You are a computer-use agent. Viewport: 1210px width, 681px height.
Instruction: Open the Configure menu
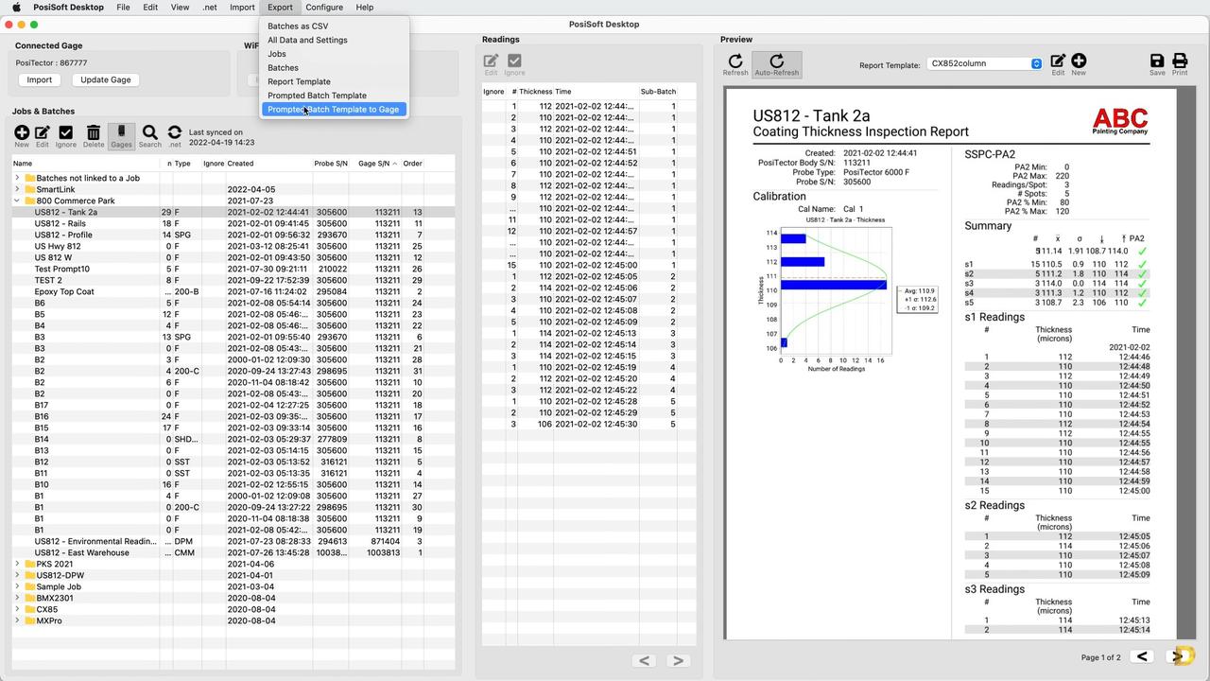pyautogui.click(x=323, y=8)
